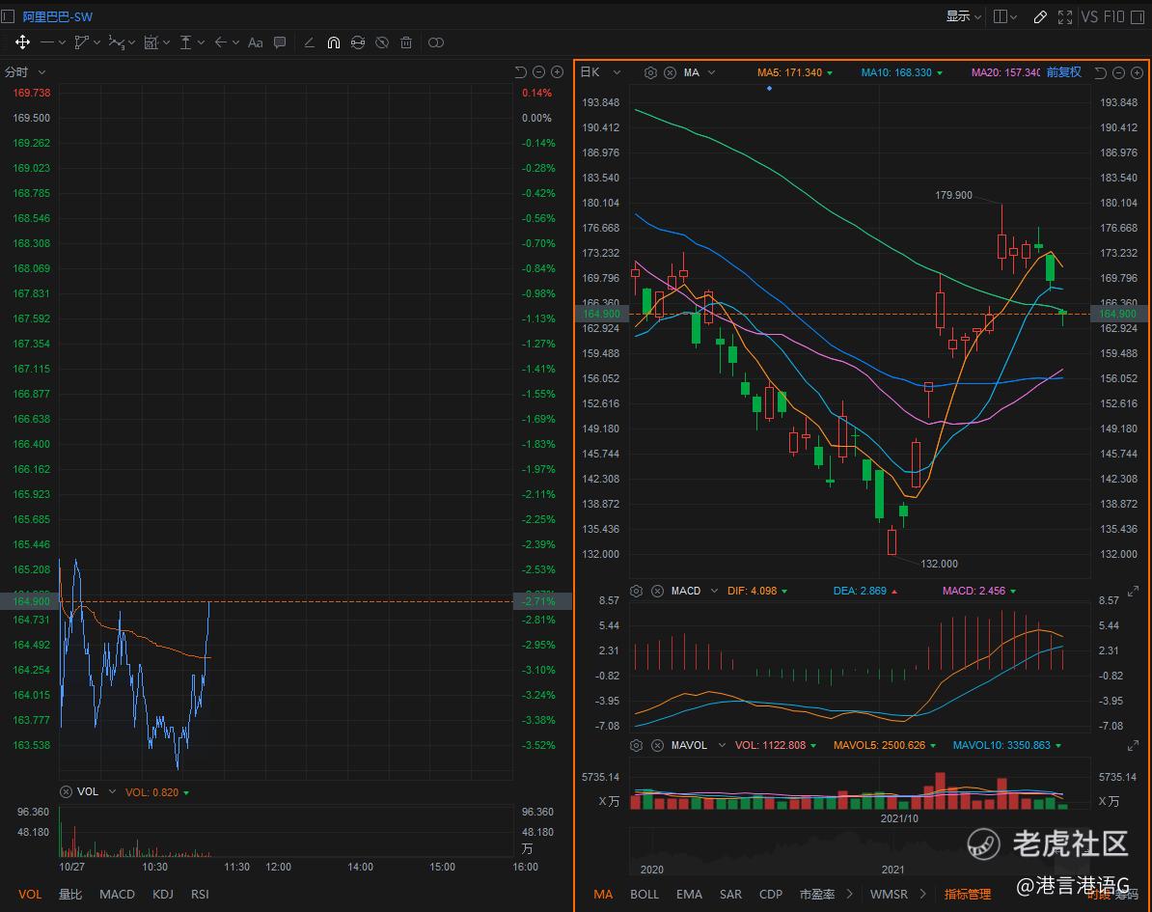Select the 市盈率 indicator tab
Image resolution: width=1152 pixels, height=912 pixels.
817,895
